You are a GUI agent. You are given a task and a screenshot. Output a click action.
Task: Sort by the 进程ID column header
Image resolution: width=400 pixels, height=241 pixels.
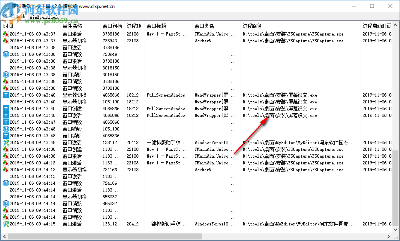134,26
